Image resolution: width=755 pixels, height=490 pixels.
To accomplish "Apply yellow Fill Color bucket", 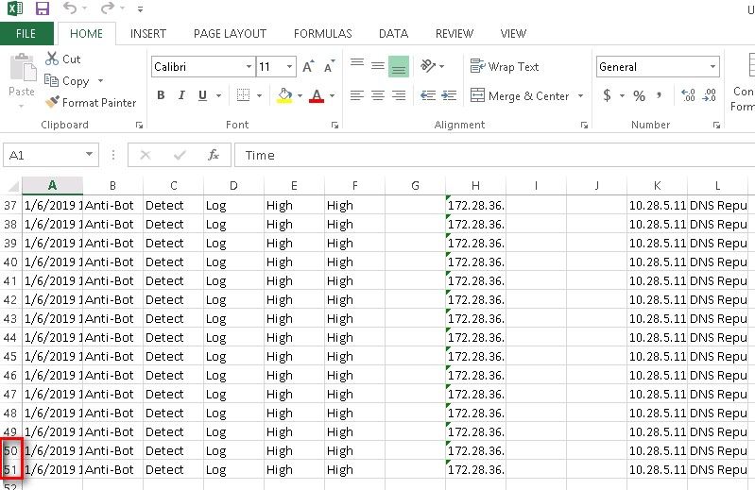I will (284, 95).
